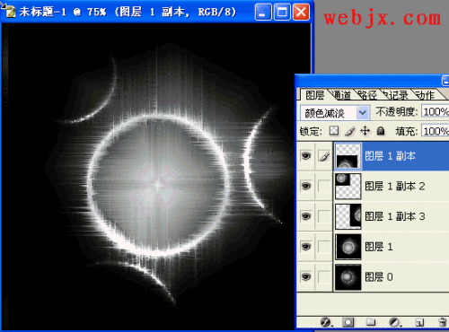Select layer name 图层 1 副本 2
449x332 pixels.
[395, 186]
